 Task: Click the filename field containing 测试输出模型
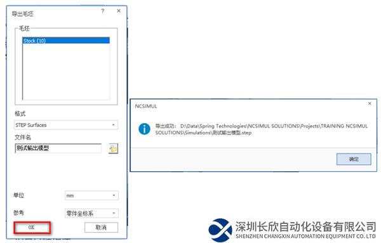58,148
